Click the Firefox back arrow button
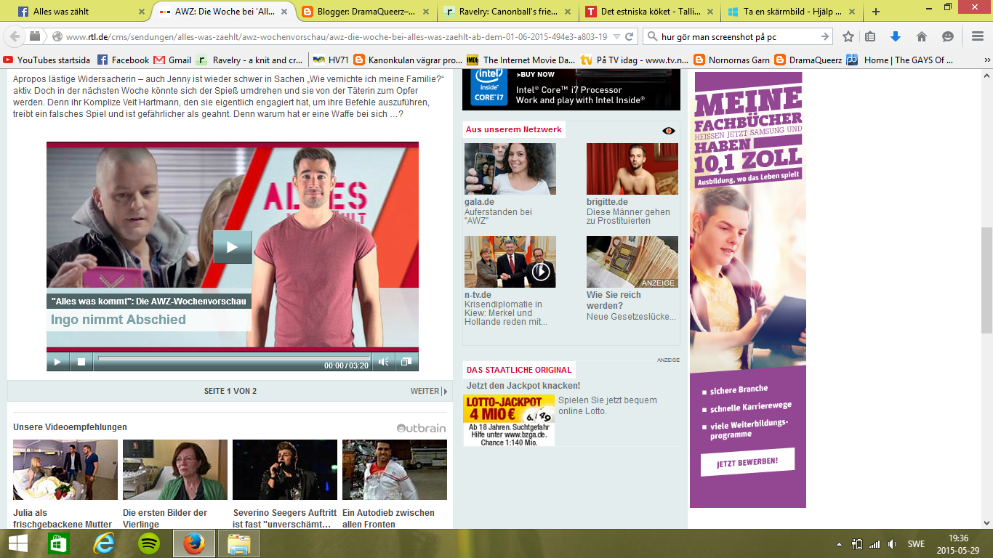This screenshot has width=993, height=558. pos(15,36)
